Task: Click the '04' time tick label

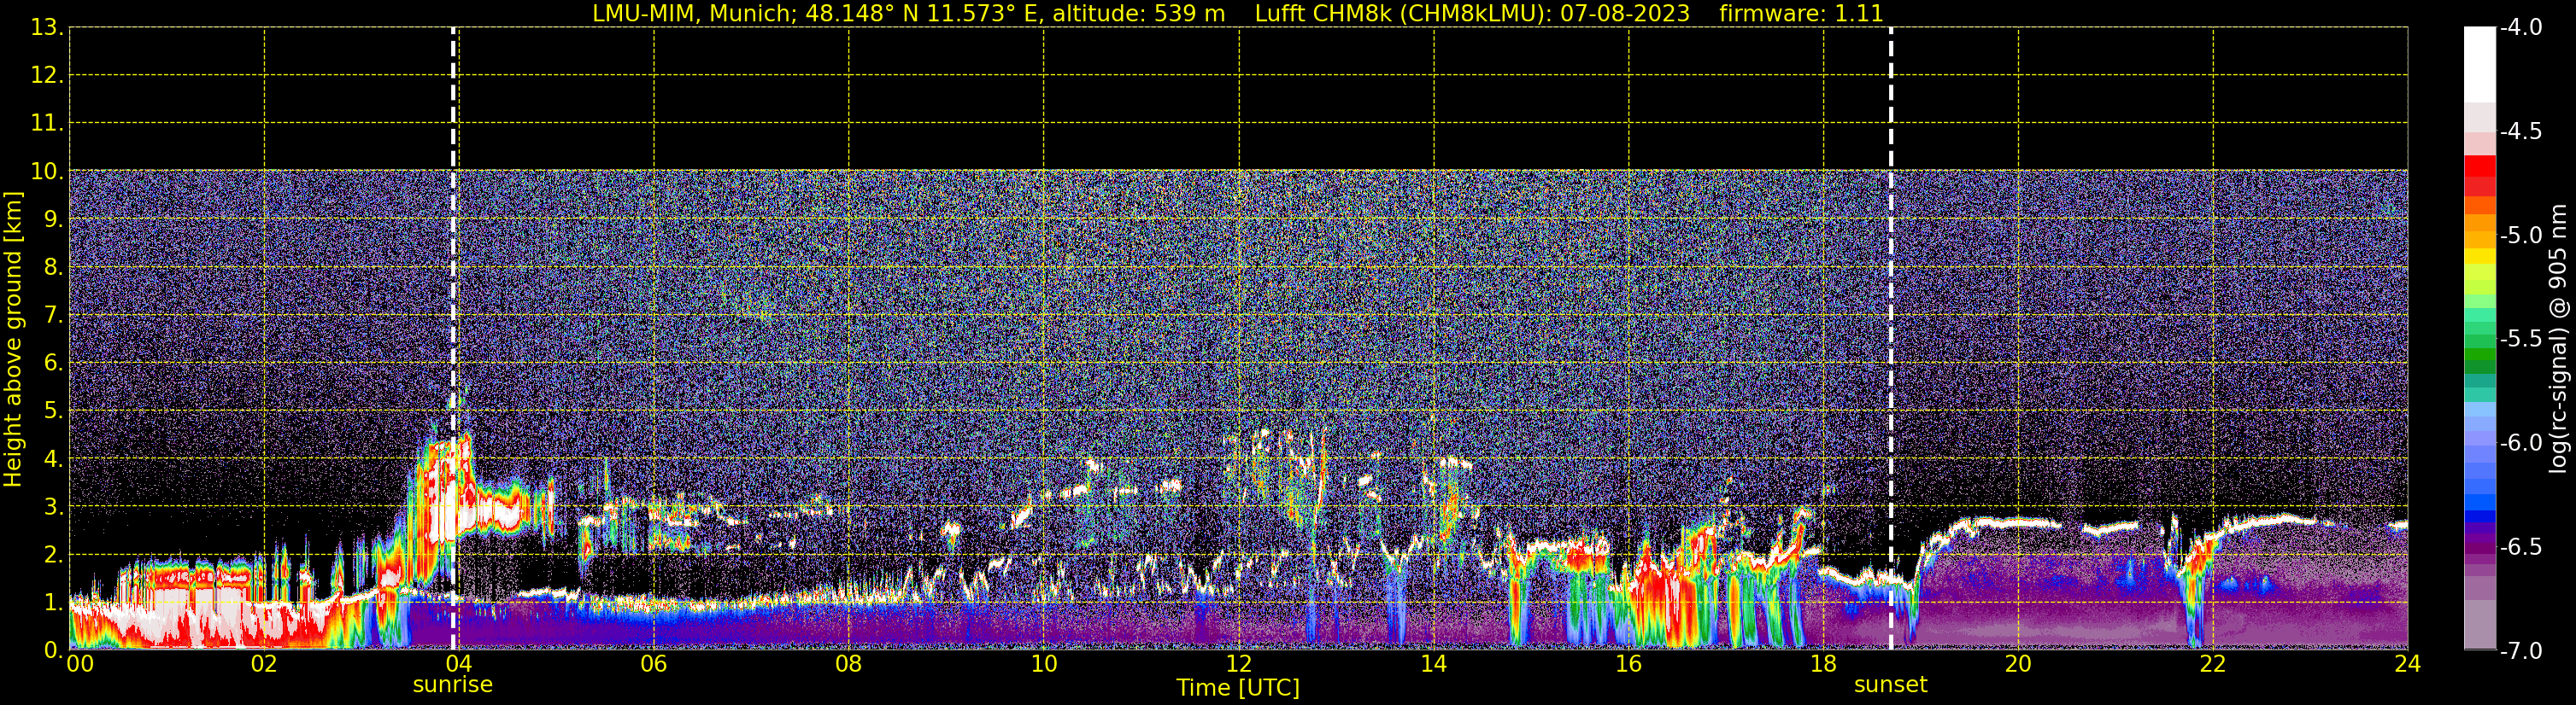Action: (459, 664)
